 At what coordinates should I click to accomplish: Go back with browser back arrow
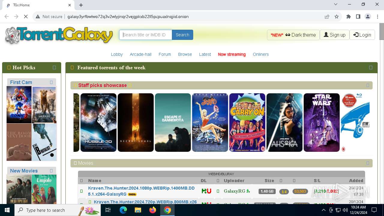tap(7, 16)
